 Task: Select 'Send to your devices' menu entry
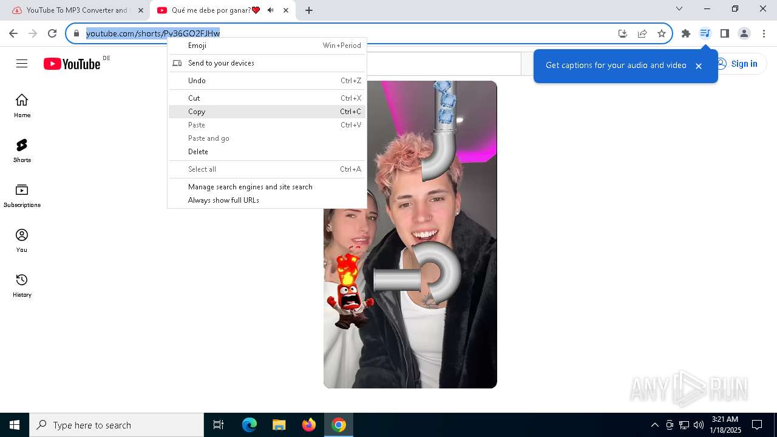click(x=267, y=63)
